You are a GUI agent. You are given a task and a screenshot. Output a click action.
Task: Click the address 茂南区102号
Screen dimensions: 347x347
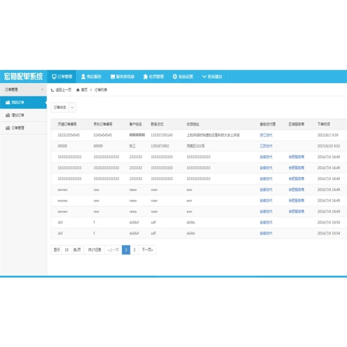tap(196, 146)
